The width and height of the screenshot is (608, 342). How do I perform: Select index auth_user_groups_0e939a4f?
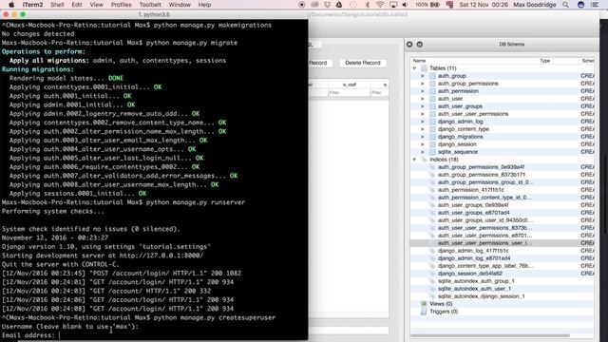coord(473,205)
